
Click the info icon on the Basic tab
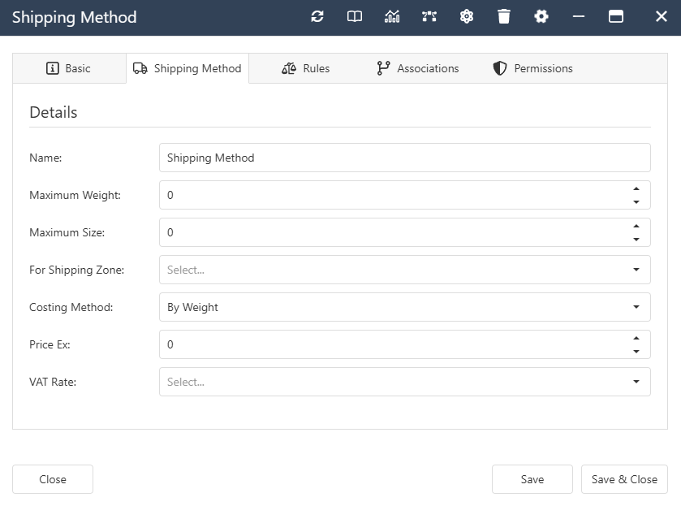coord(50,68)
